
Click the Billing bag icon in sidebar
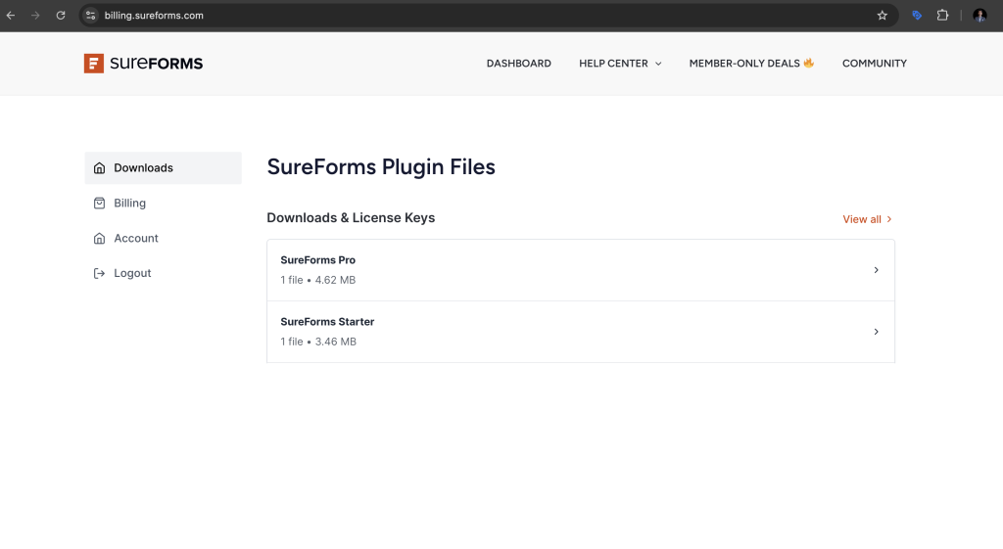(99, 204)
